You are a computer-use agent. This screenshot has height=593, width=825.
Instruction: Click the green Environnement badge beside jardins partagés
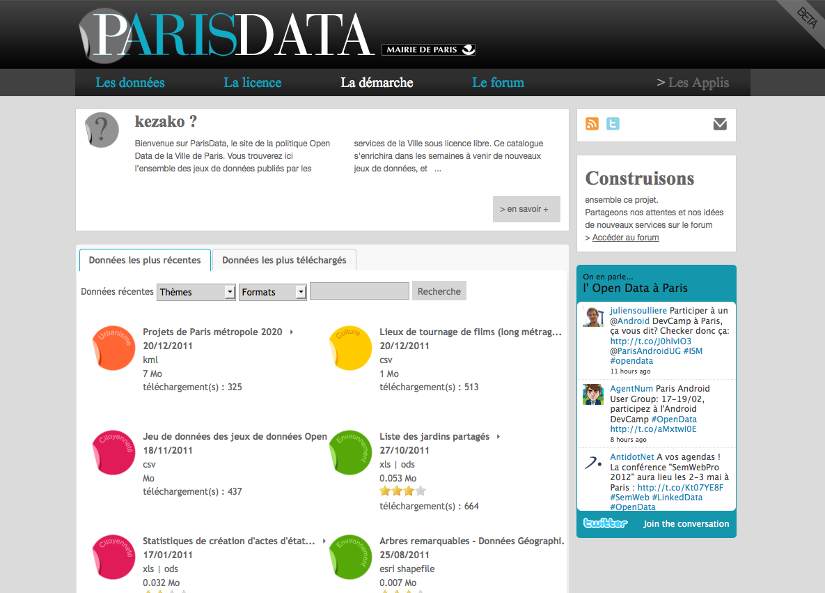tap(350, 452)
